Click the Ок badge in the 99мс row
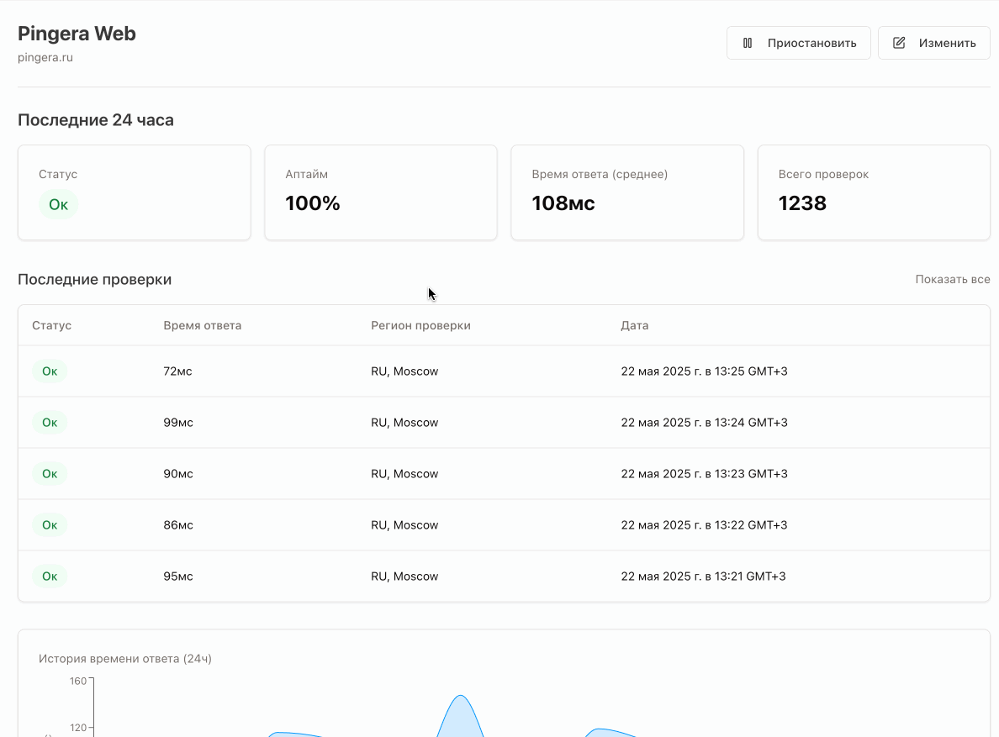999x737 pixels. point(50,423)
